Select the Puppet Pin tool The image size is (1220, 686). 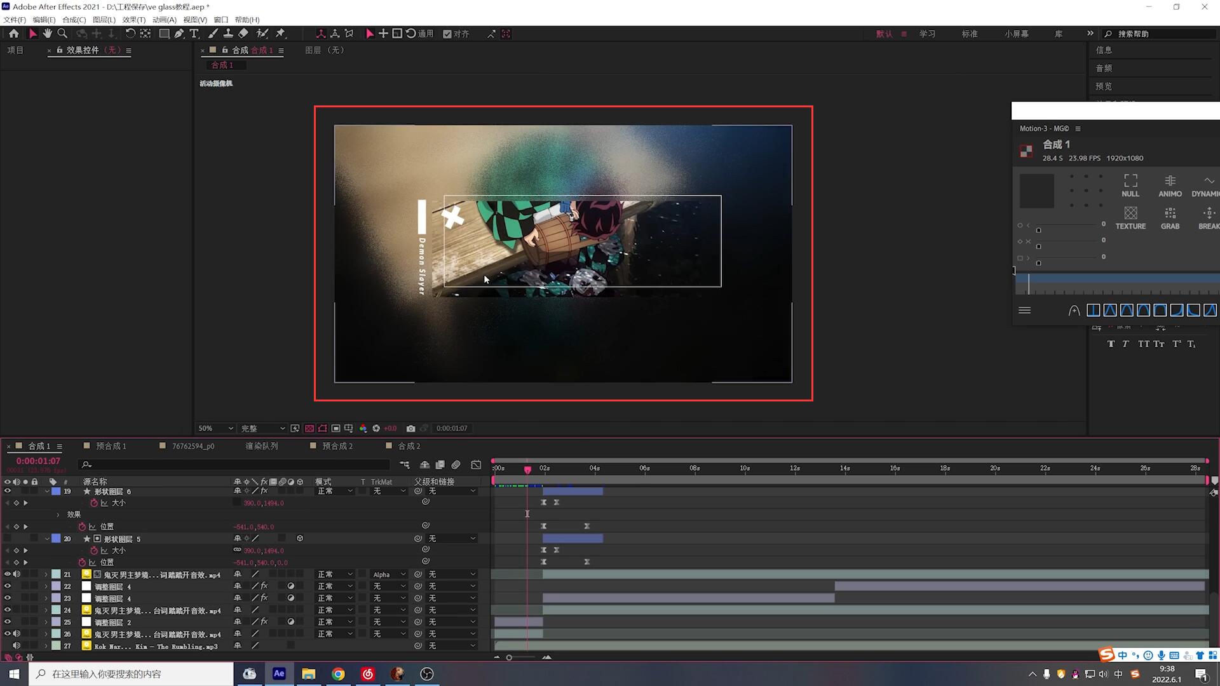281,34
